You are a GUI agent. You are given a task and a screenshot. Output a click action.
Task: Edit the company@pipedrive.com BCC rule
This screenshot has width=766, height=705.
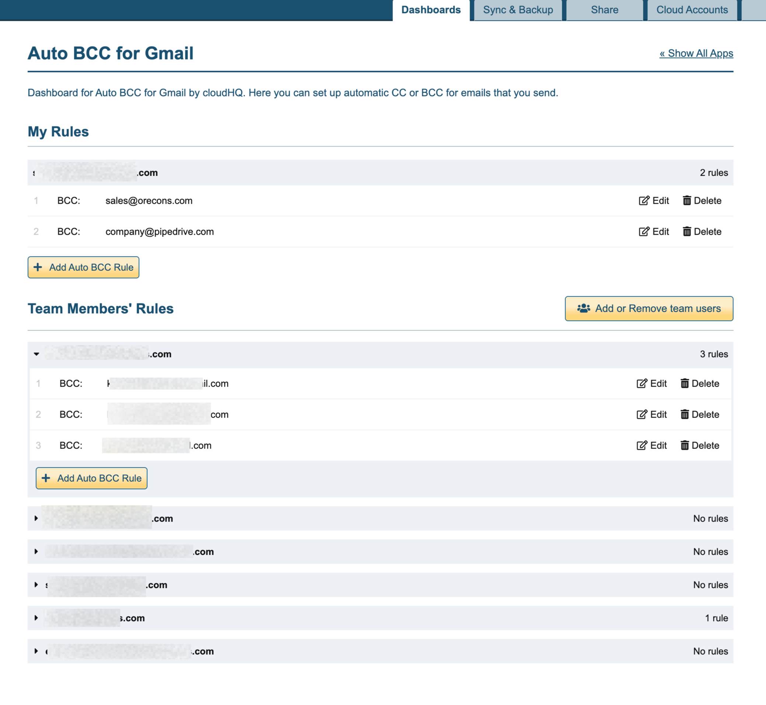pyautogui.click(x=654, y=232)
